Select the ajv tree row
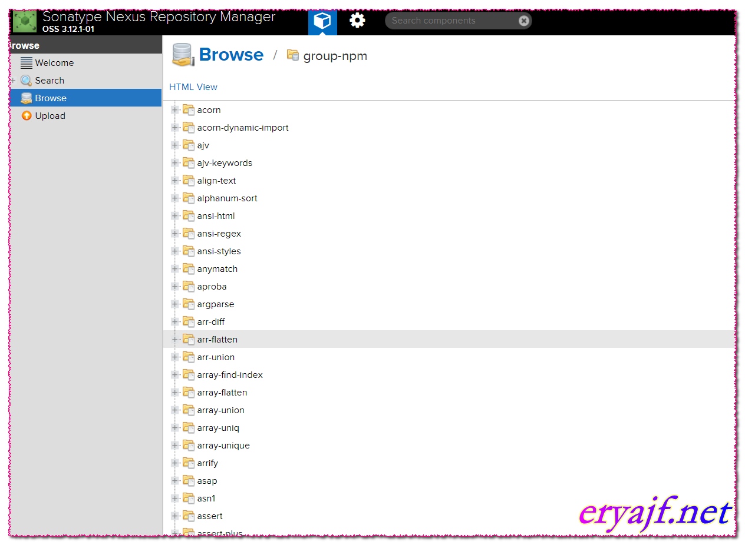 pos(449,145)
